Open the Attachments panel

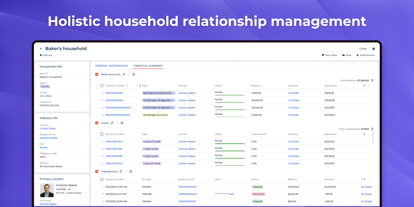tap(365, 55)
